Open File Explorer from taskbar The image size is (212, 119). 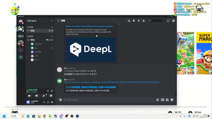pos(39,116)
